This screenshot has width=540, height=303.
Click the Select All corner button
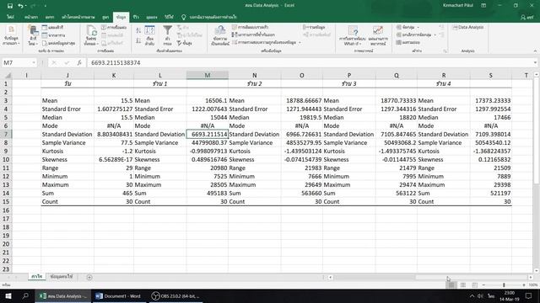(7, 75)
